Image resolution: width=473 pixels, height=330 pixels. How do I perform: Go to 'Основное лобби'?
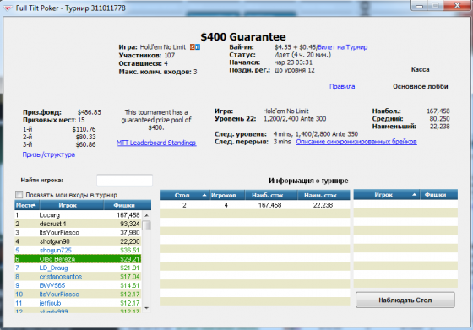click(421, 86)
